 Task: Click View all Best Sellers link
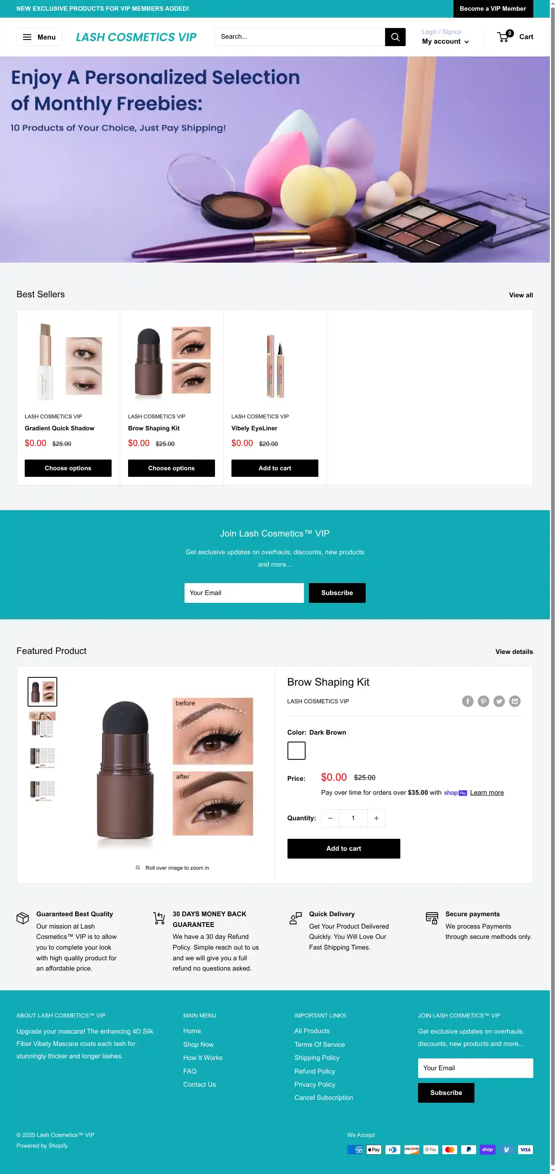[x=521, y=295]
